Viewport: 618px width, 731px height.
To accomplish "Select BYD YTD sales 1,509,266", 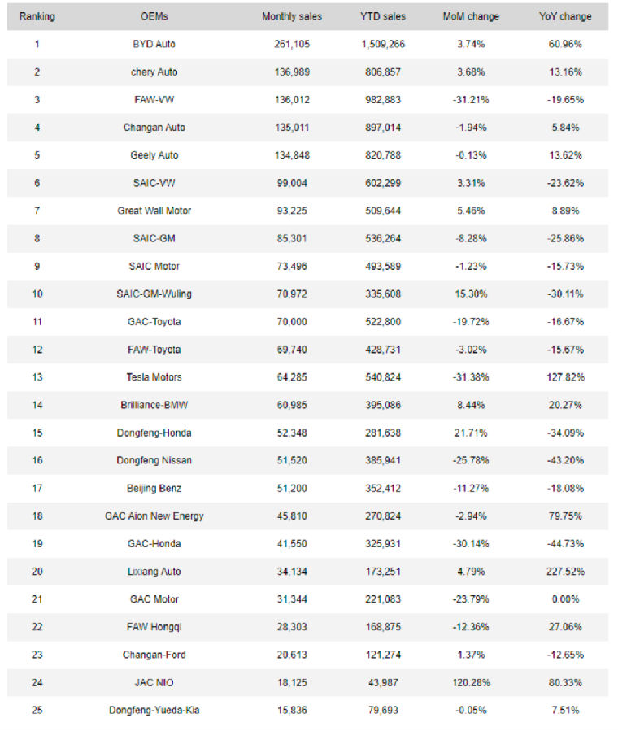I will point(383,44).
